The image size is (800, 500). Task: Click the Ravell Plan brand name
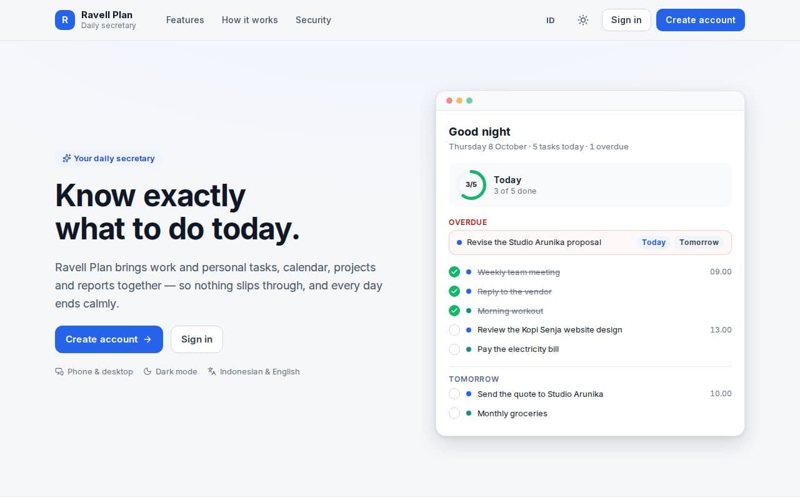(107, 15)
